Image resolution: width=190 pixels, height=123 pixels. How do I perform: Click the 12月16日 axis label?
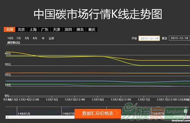pos(98,100)
